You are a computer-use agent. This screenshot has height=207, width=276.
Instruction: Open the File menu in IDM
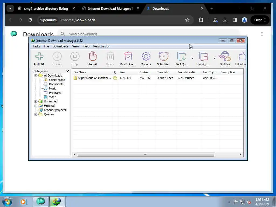tap(46, 46)
